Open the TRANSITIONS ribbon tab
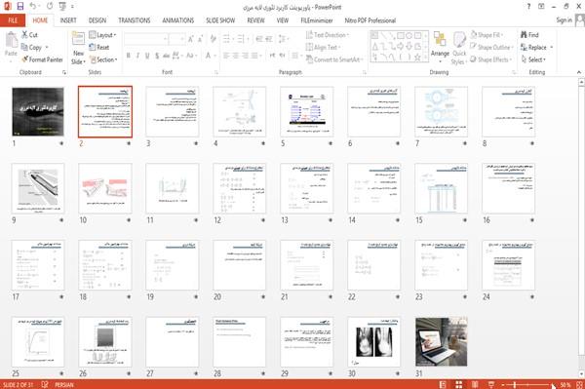 pyautogui.click(x=135, y=20)
